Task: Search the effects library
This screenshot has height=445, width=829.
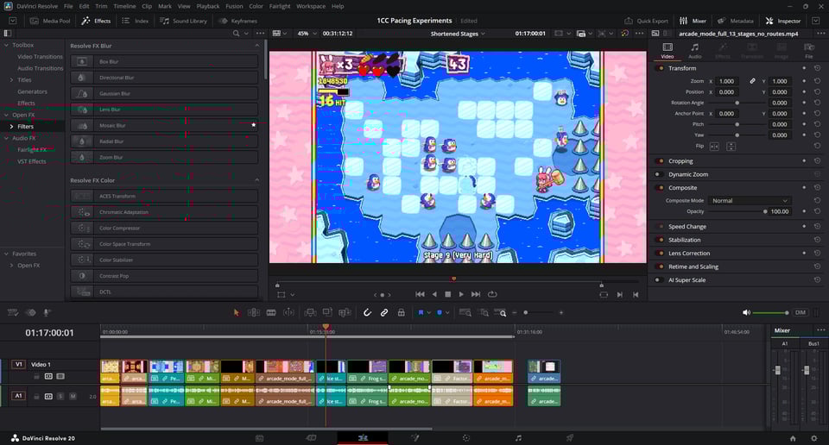Action: (x=237, y=34)
